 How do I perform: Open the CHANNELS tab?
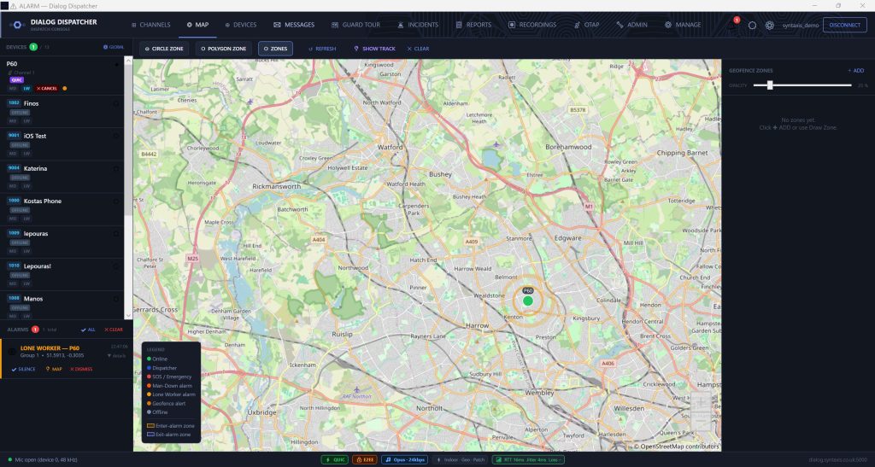point(150,25)
